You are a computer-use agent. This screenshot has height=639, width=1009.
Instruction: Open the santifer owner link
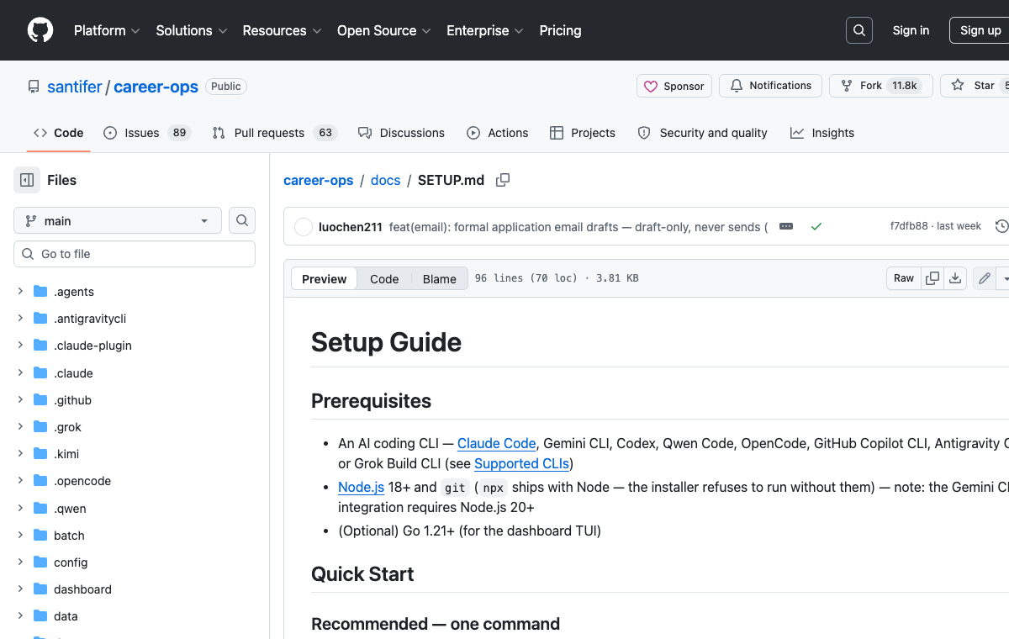[75, 87]
